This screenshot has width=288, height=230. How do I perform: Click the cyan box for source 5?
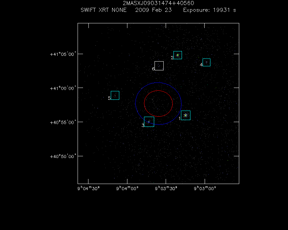[115, 95]
